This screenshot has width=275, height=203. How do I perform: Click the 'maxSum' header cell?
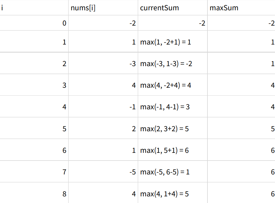(x=241, y=8)
